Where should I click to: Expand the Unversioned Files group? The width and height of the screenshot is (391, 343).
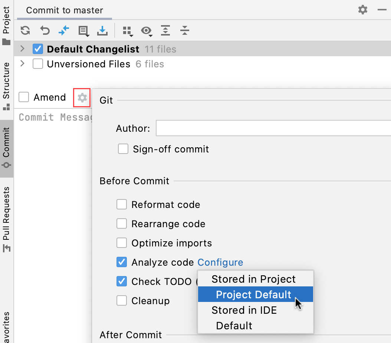(22, 63)
